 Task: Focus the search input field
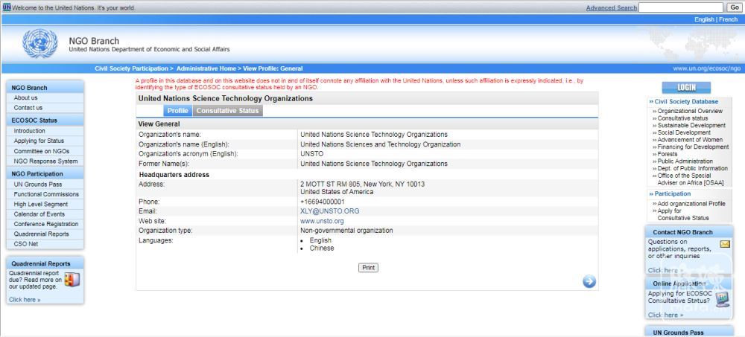click(681, 7)
